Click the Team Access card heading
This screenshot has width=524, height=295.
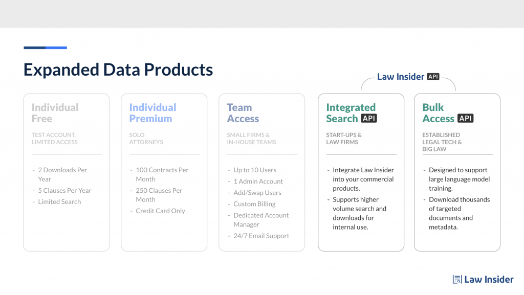(x=243, y=113)
